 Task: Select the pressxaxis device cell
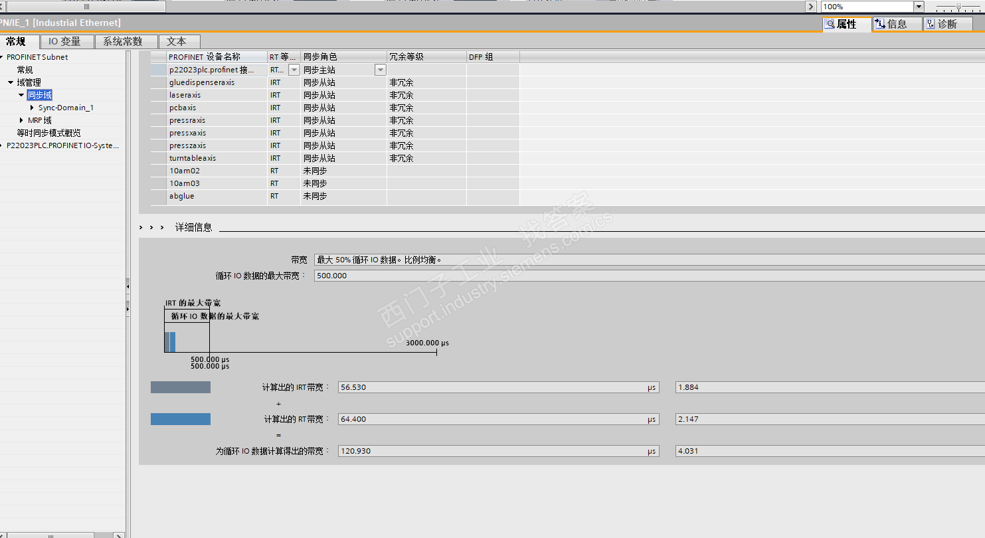pos(217,133)
